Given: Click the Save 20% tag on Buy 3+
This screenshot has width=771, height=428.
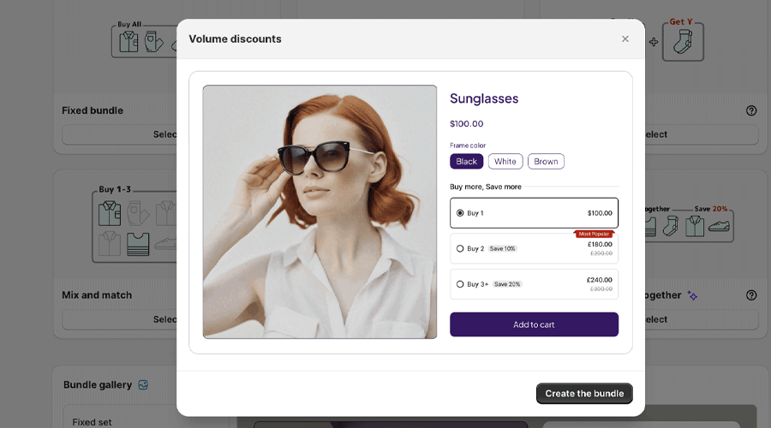Looking at the screenshot, I should 507,284.
